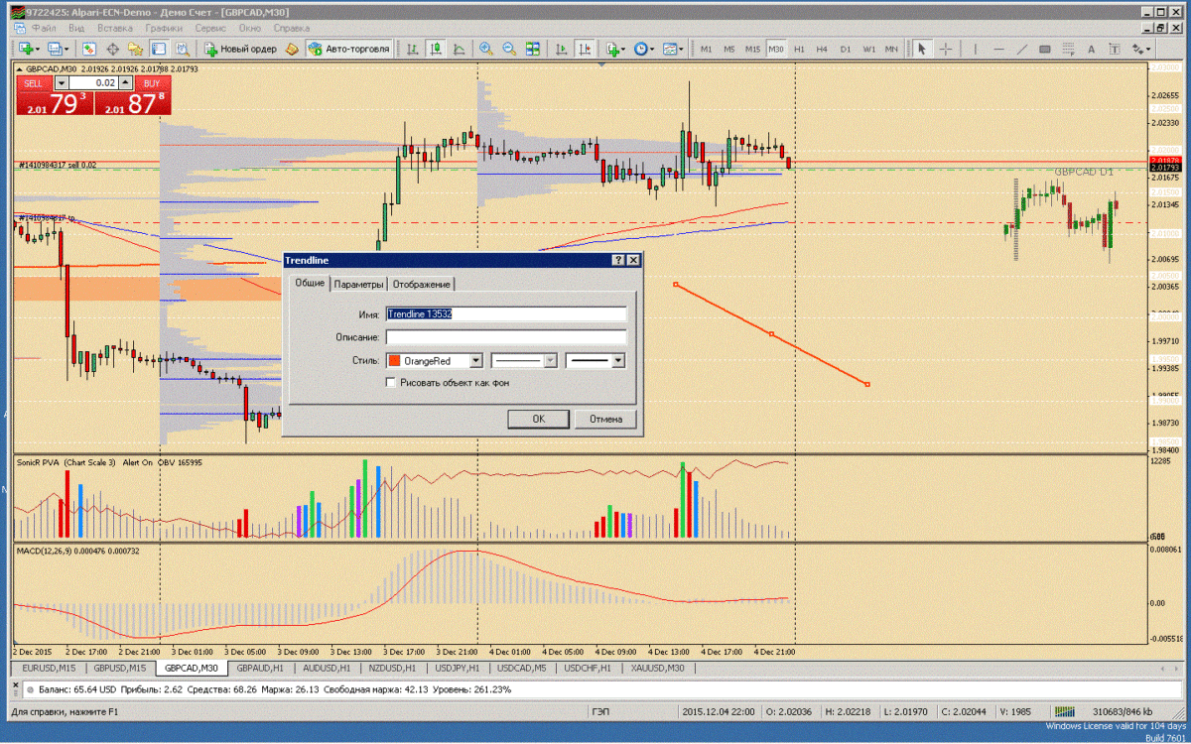The image size is (1191, 744).
Task: Enable 'Рисовать объект как фон' checkbox
Action: [391, 382]
